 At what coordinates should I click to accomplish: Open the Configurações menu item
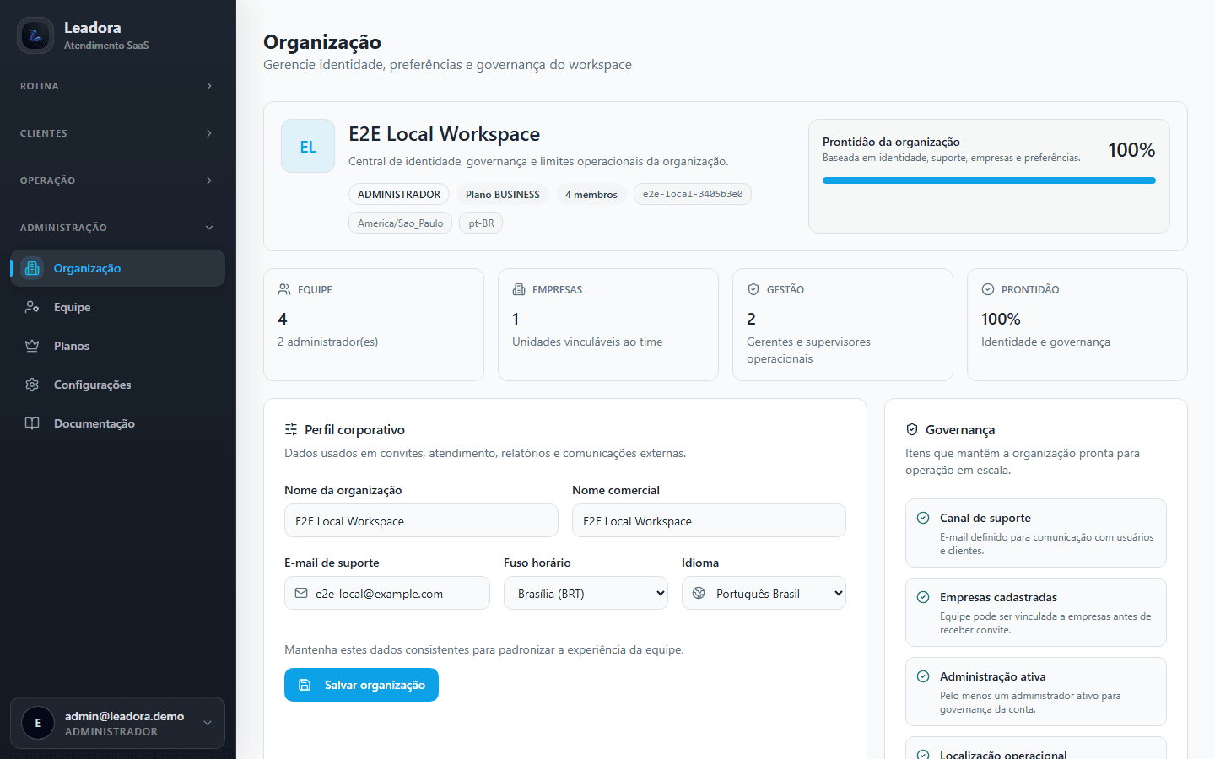(x=118, y=385)
